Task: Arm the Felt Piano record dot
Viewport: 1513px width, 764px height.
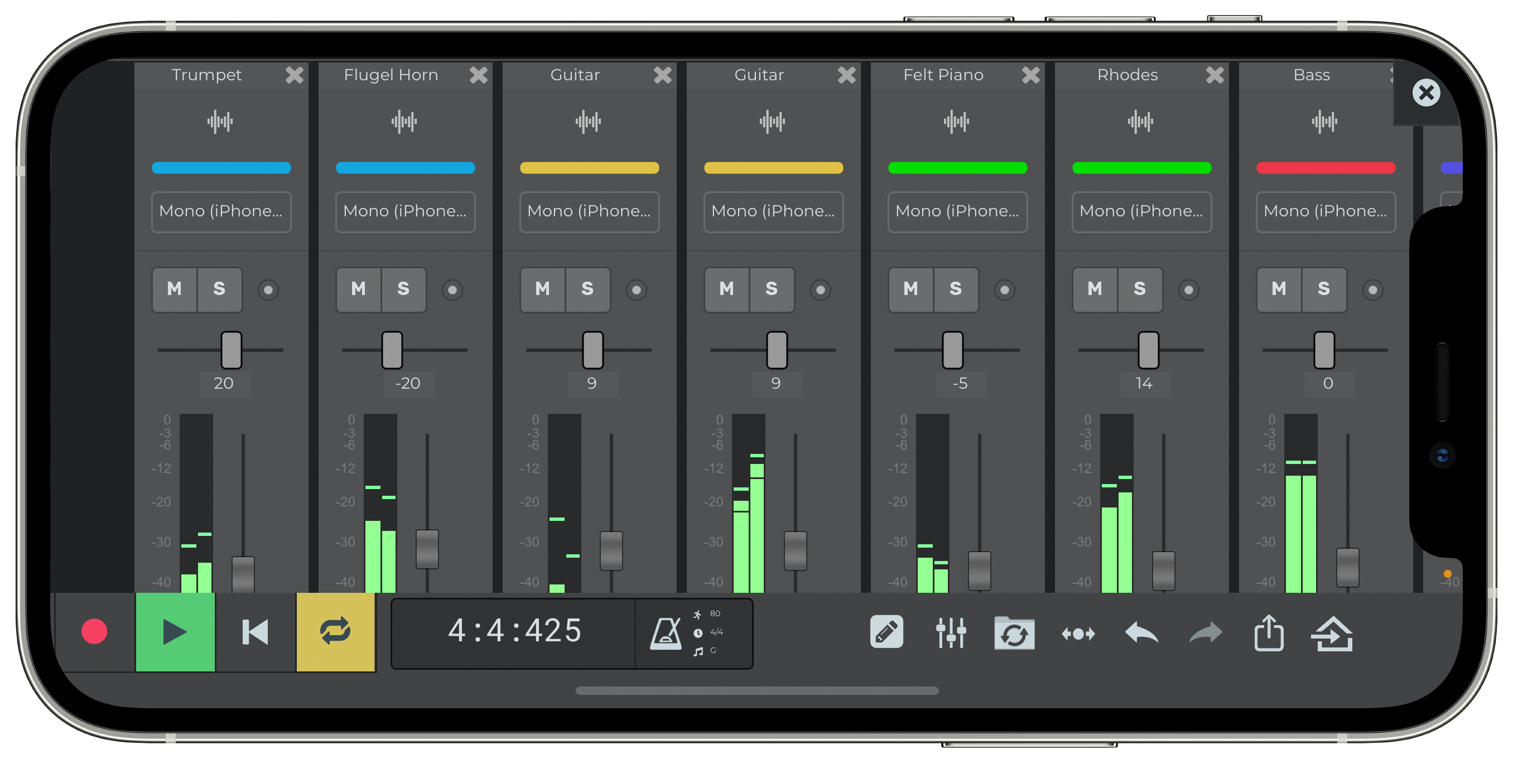Action: (1004, 290)
